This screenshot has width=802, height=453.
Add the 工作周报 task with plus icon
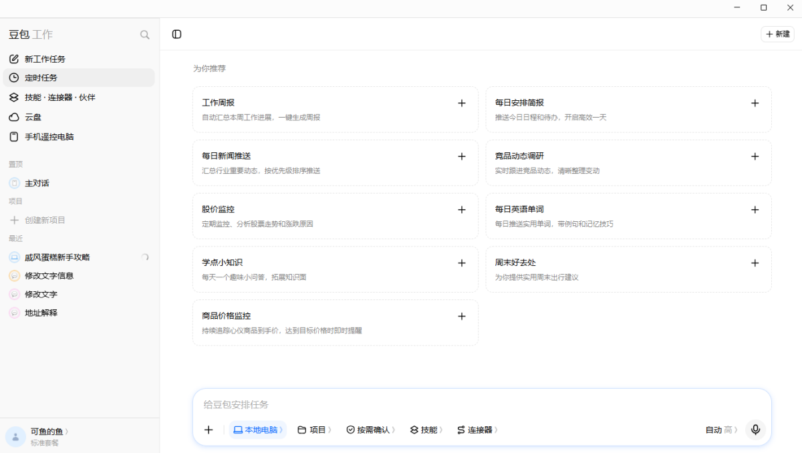pos(461,103)
